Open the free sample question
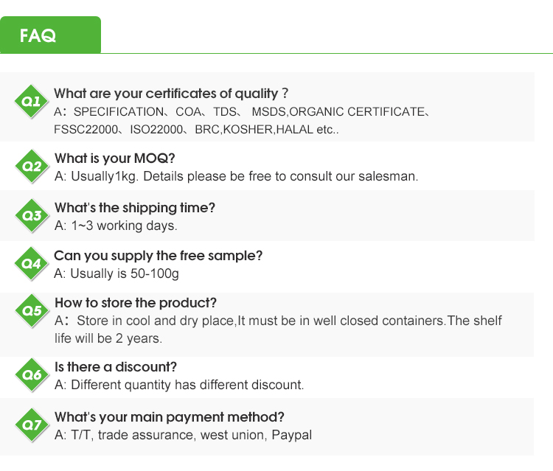Viewport: 553px width, 471px height. (x=158, y=256)
